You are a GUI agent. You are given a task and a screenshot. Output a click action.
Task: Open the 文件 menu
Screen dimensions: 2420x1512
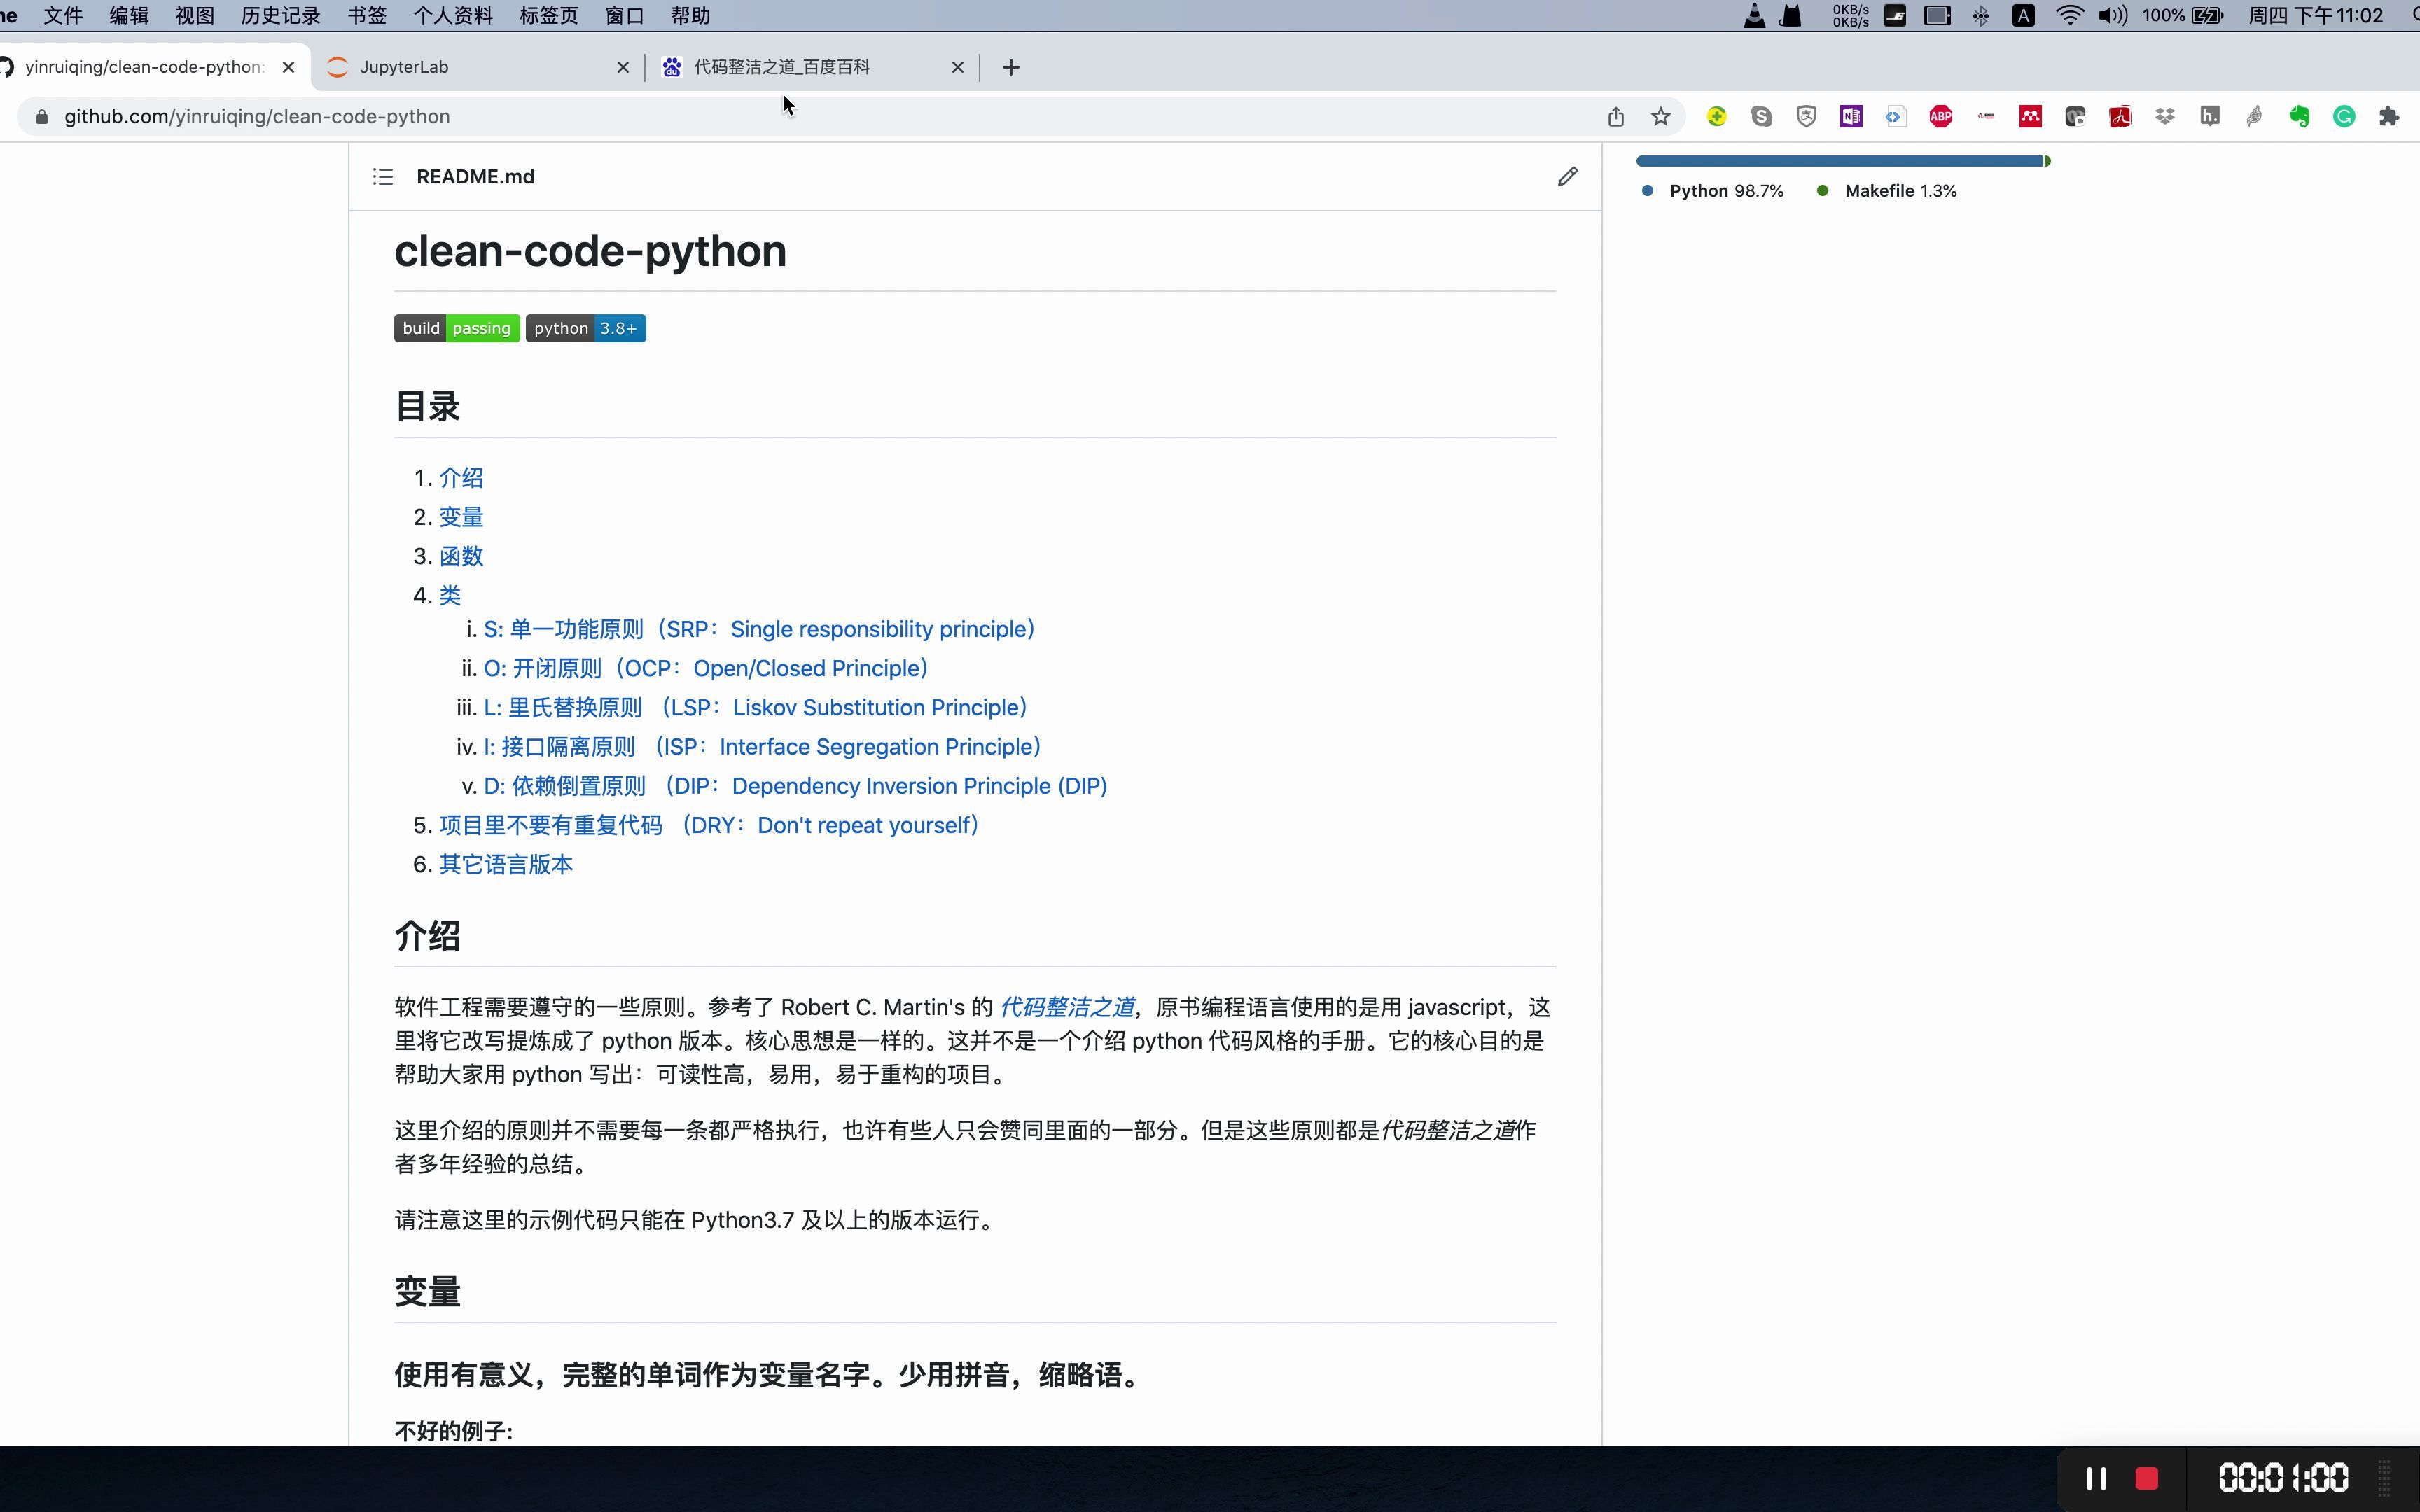tap(63, 16)
